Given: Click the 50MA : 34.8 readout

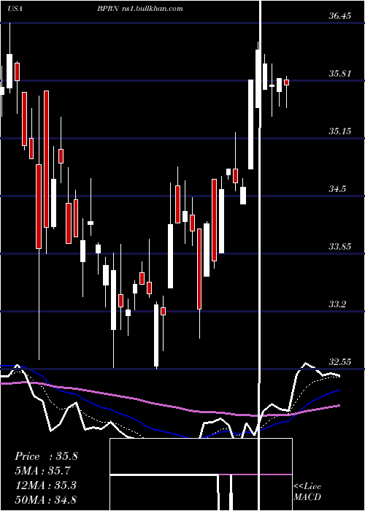Looking at the screenshot, I should 45,499.
